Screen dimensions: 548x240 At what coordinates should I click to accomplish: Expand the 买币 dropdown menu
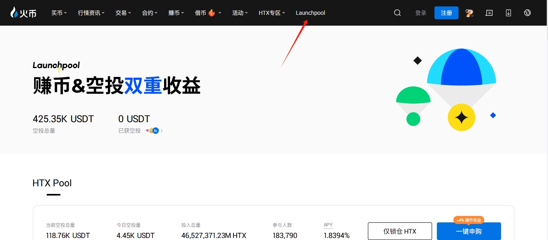(59, 13)
